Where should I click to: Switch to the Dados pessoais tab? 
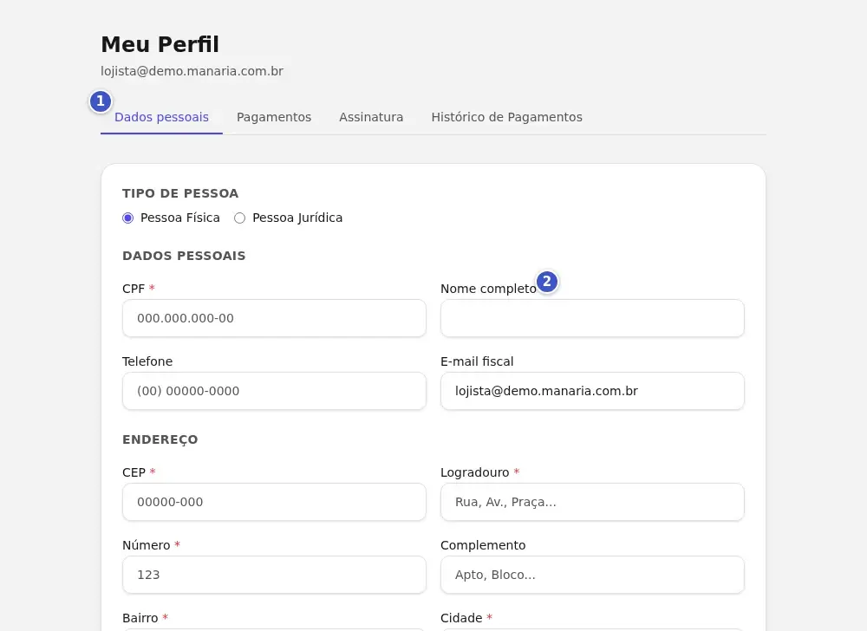(161, 117)
